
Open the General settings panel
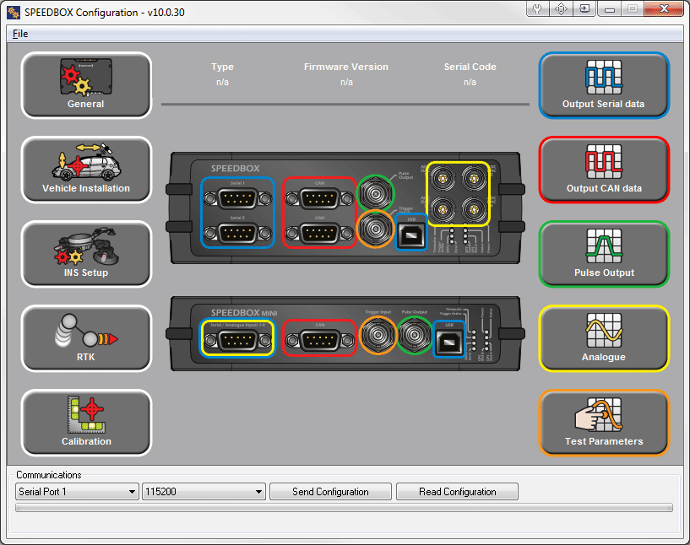tap(86, 86)
